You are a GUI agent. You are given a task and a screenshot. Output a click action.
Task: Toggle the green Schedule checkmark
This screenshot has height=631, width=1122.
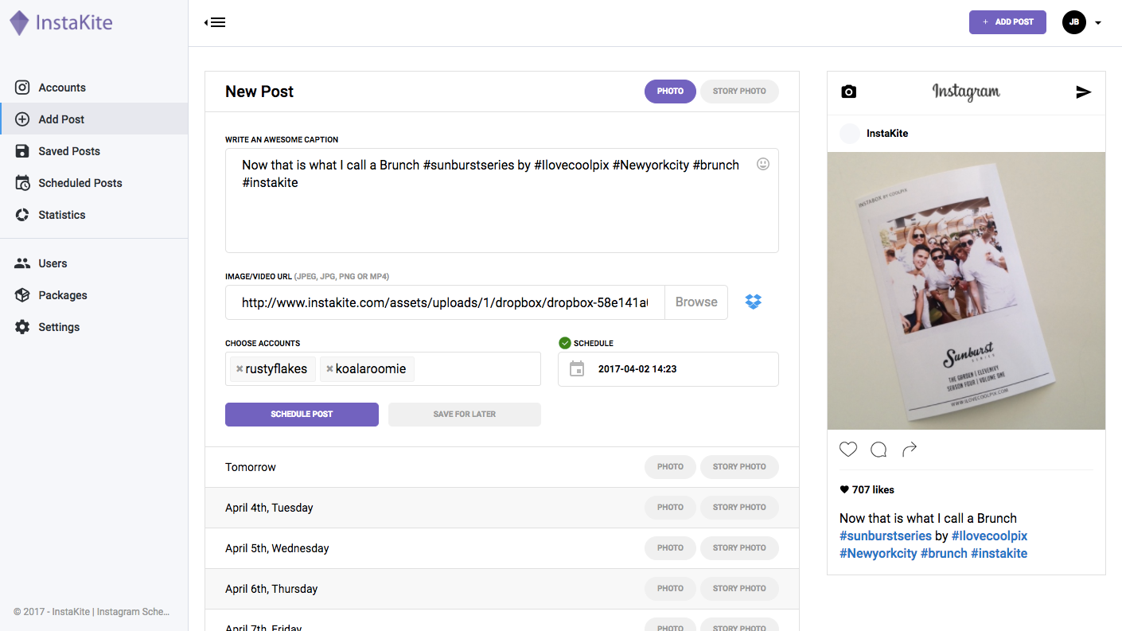(565, 343)
